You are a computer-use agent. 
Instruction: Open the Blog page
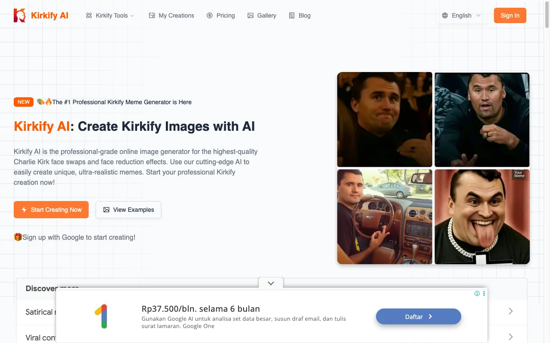tap(299, 15)
